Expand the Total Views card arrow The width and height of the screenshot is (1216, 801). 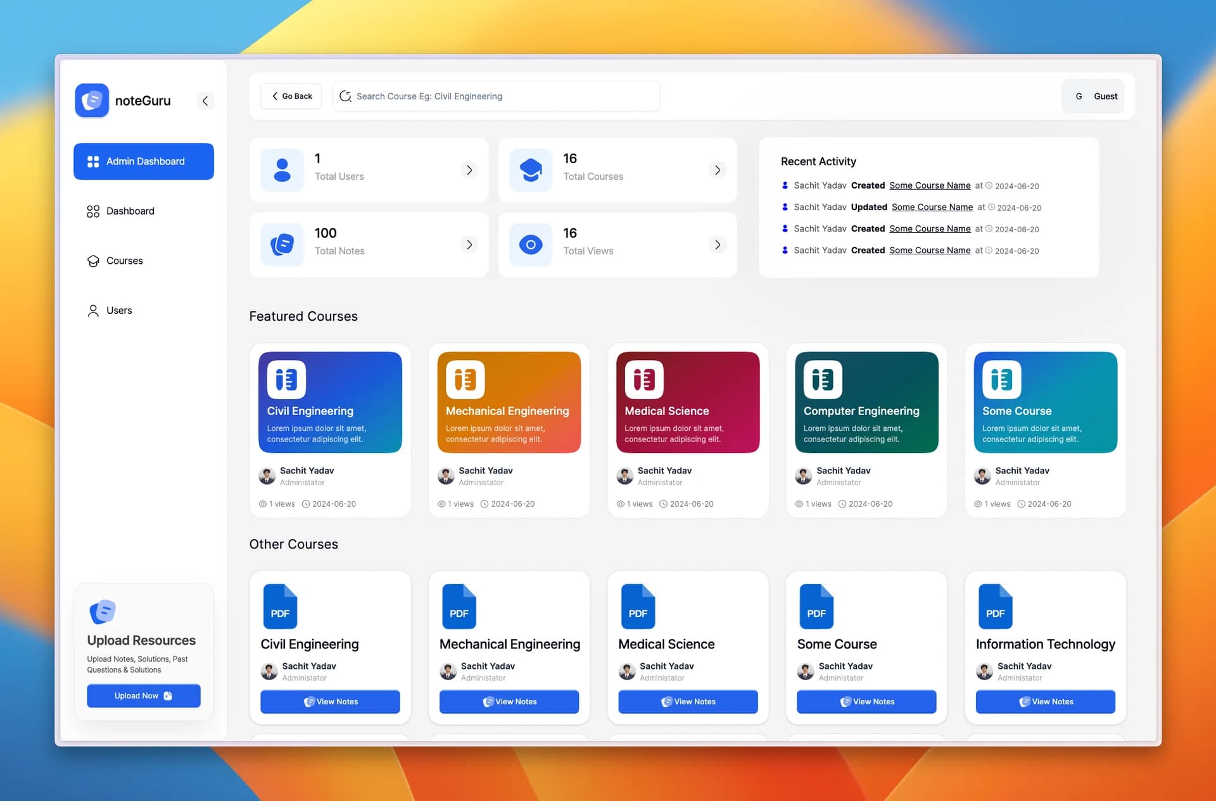pyautogui.click(x=718, y=244)
